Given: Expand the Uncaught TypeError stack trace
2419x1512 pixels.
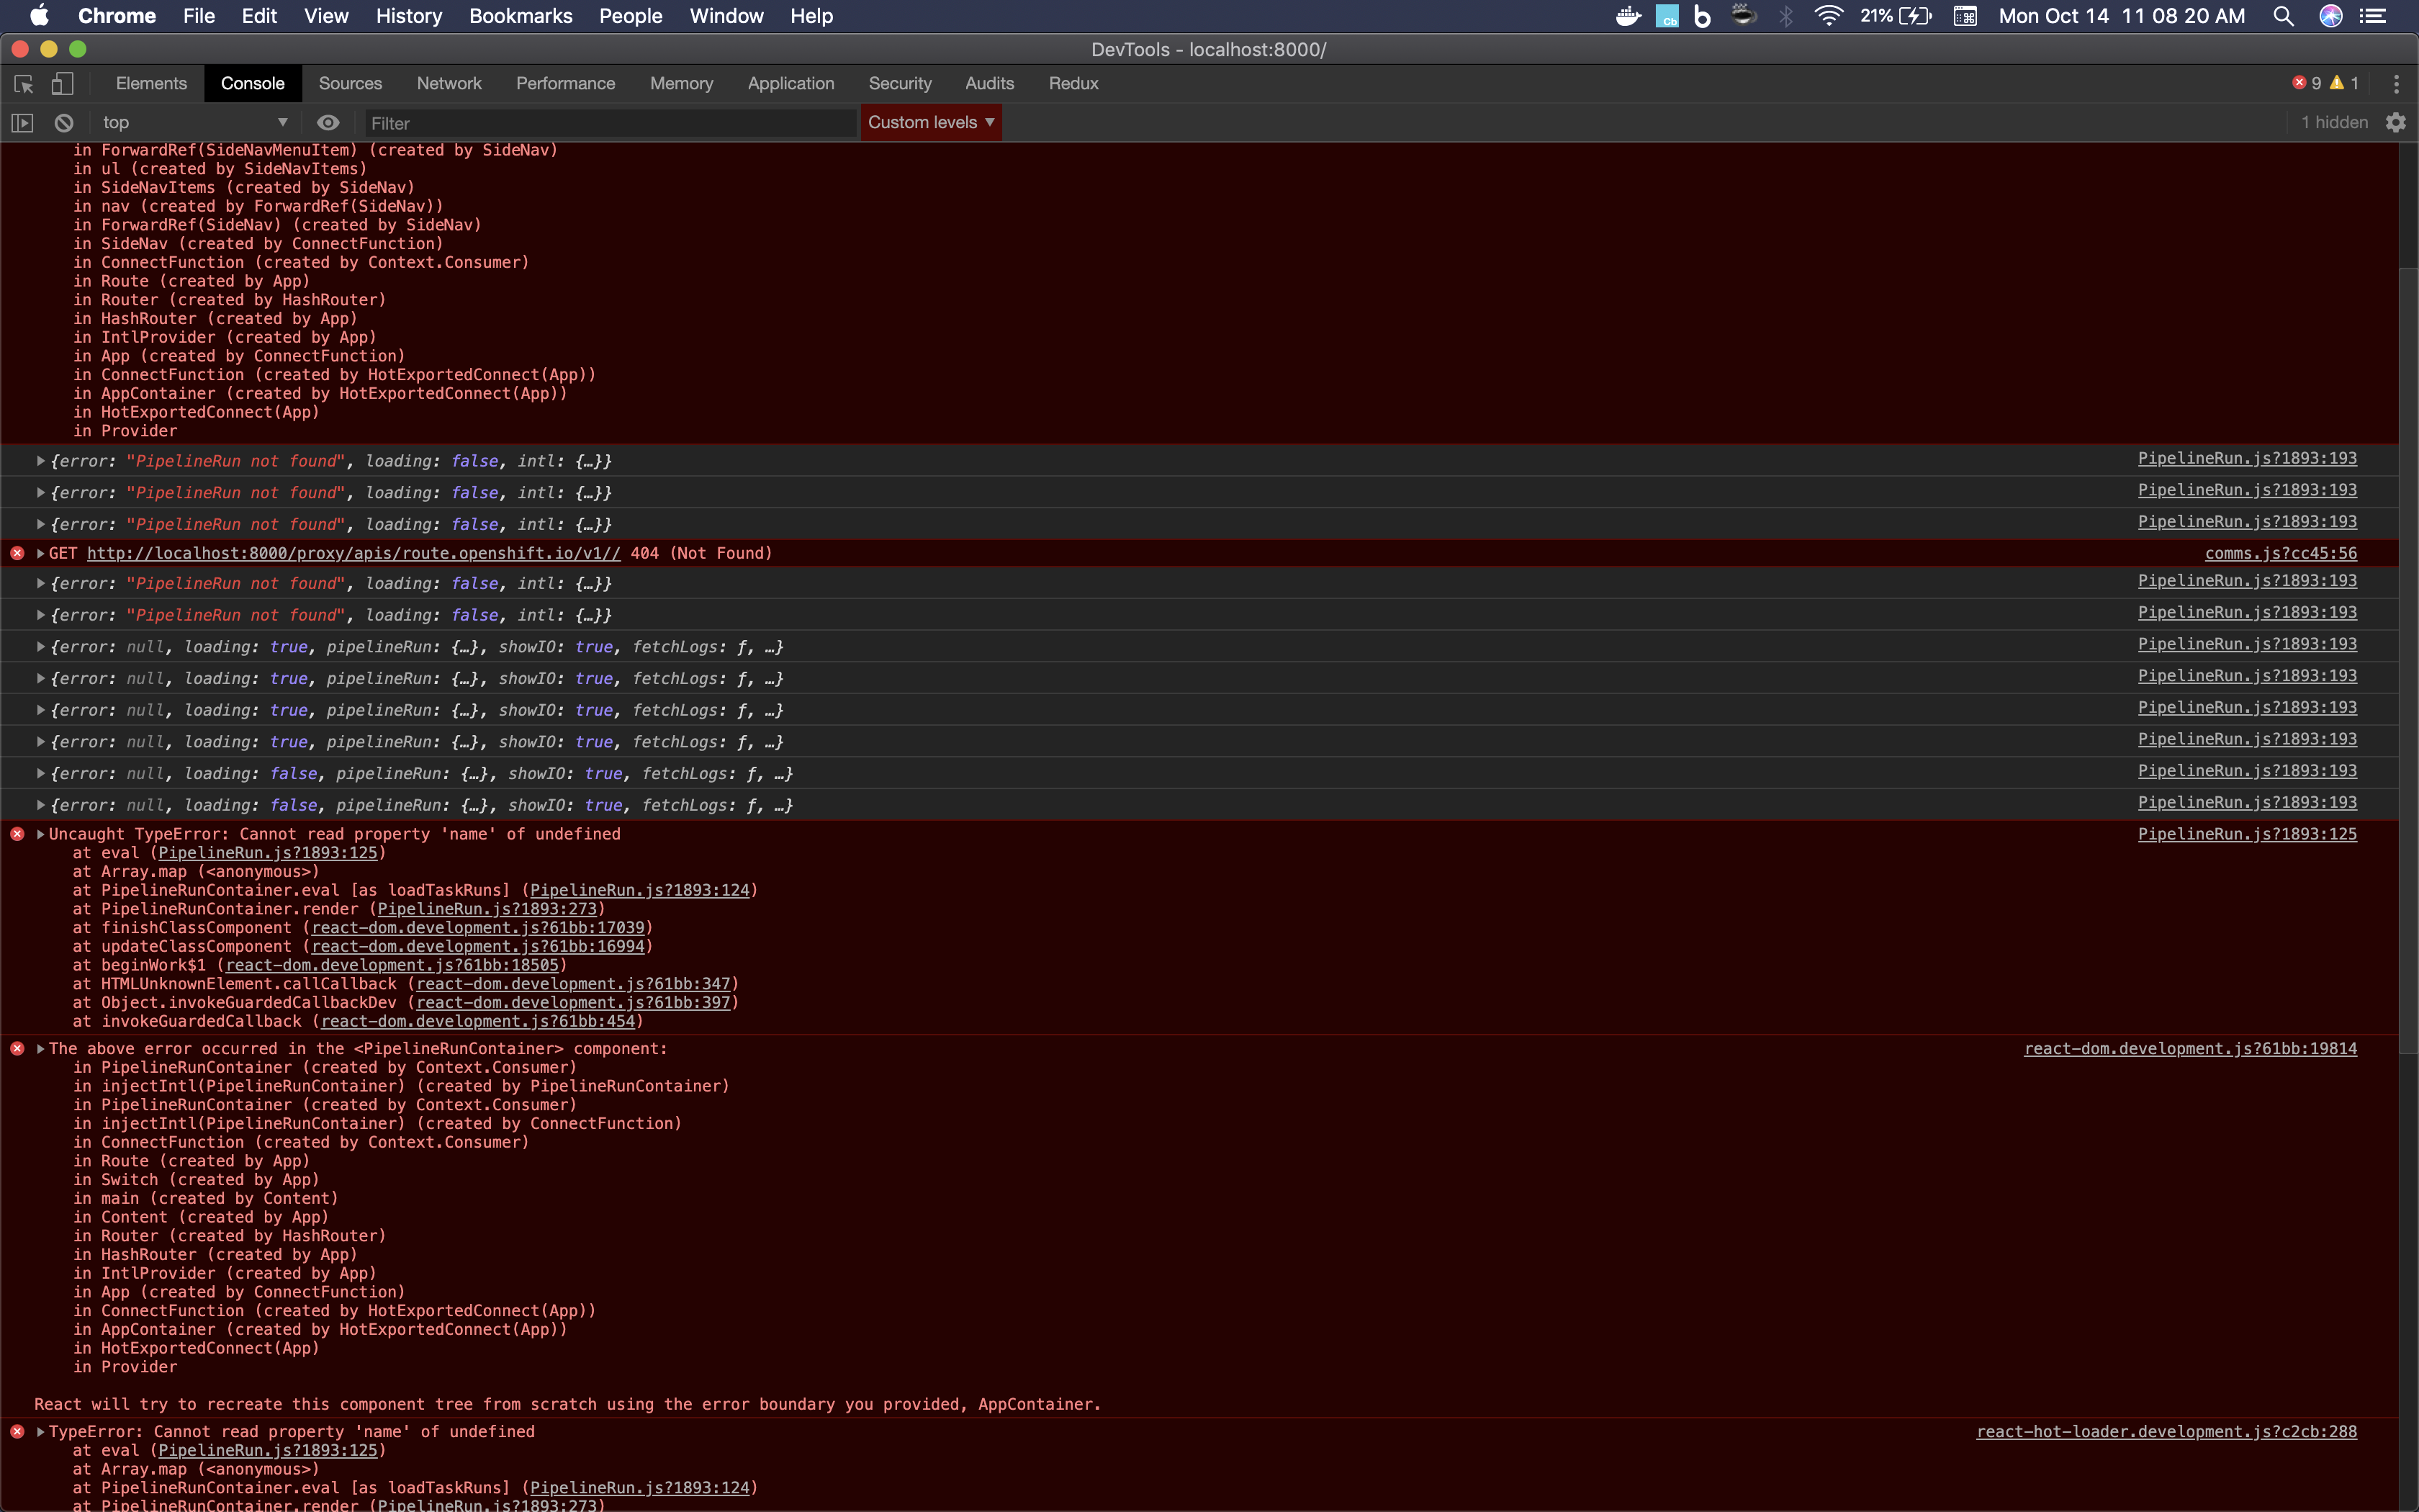Looking at the screenshot, I should pyautogui.click(x=41, y=834).
